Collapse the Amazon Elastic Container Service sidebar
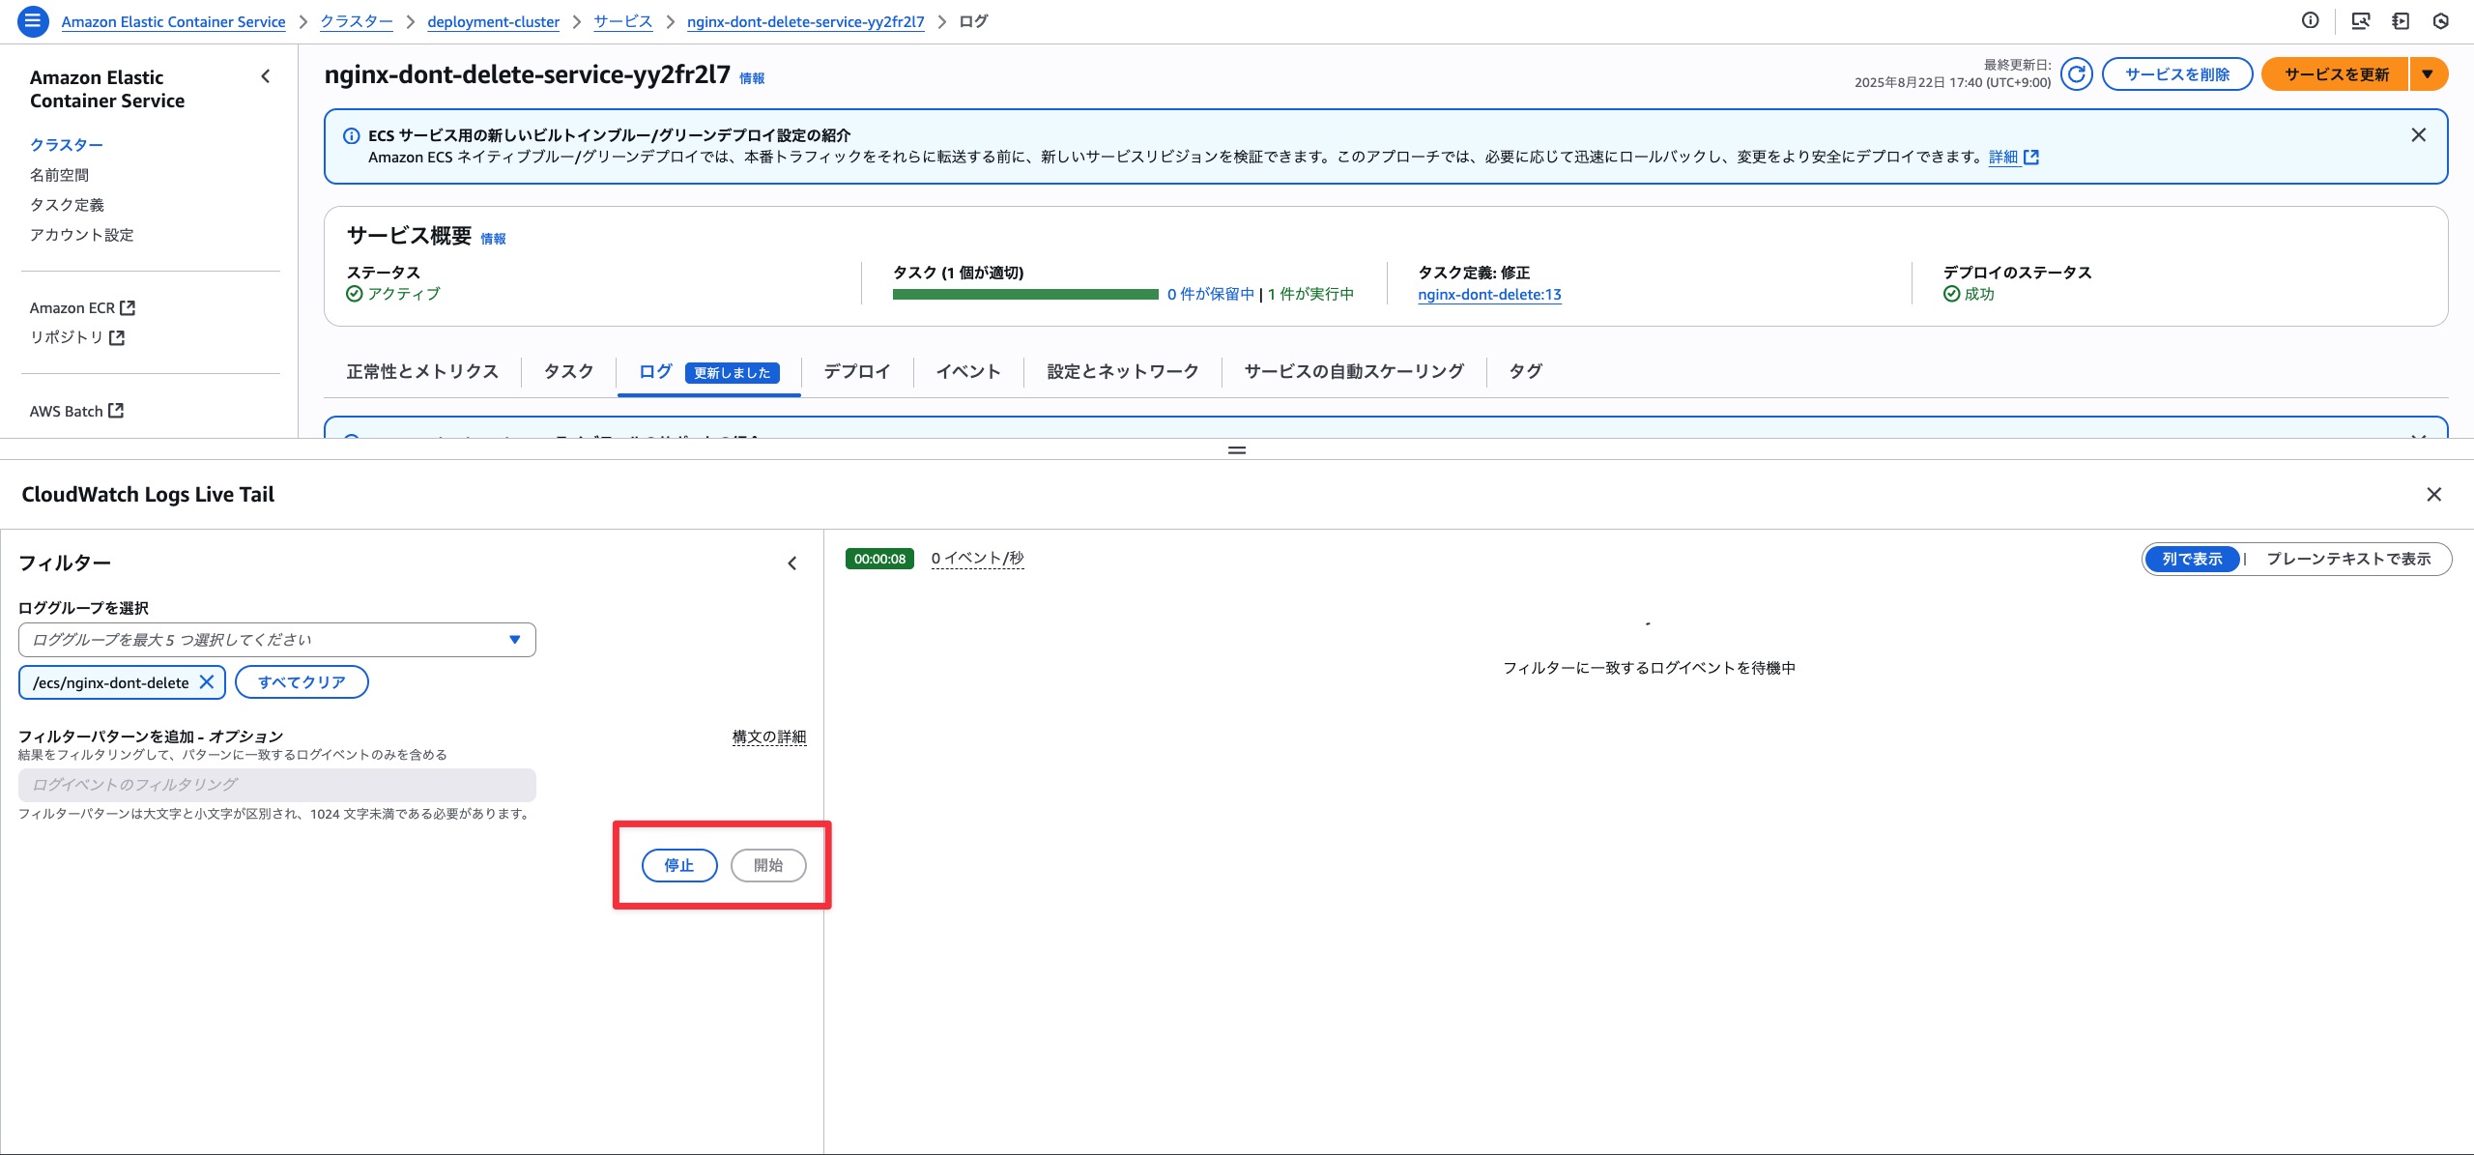This screenshot has height=1155, width=2474. tap(266, 76)
